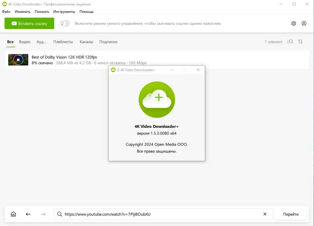The height and width of the screenshot is (226, 314).
Task: Toggle the smart mode switch
Action: click(x=64, y=23)
